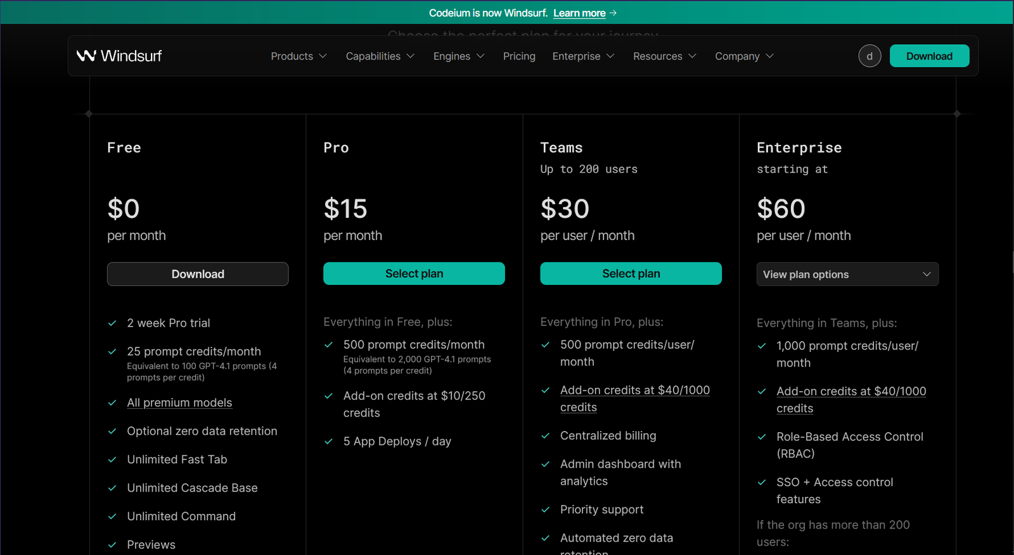
Task: Expand the Engines menu chevron
Action: pyautogui.click(x=480, y=56)
